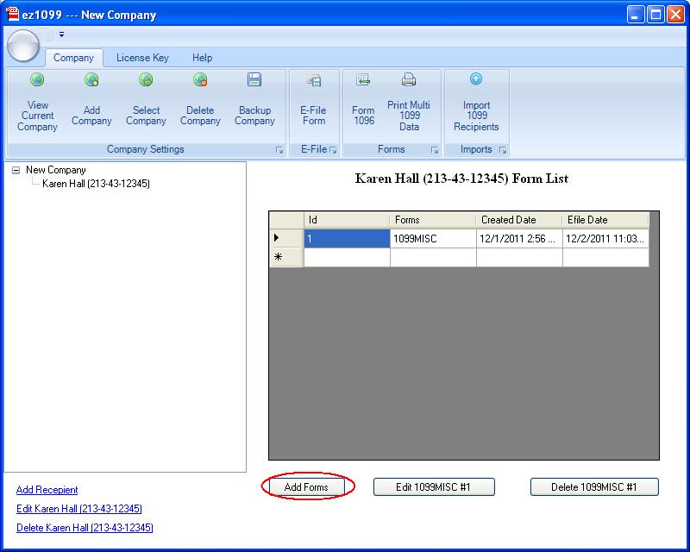Image resolution: width=690 pixels, height=552 pixels.
Task: Click the new row asterisk header
Action: (x=286, y=257)
